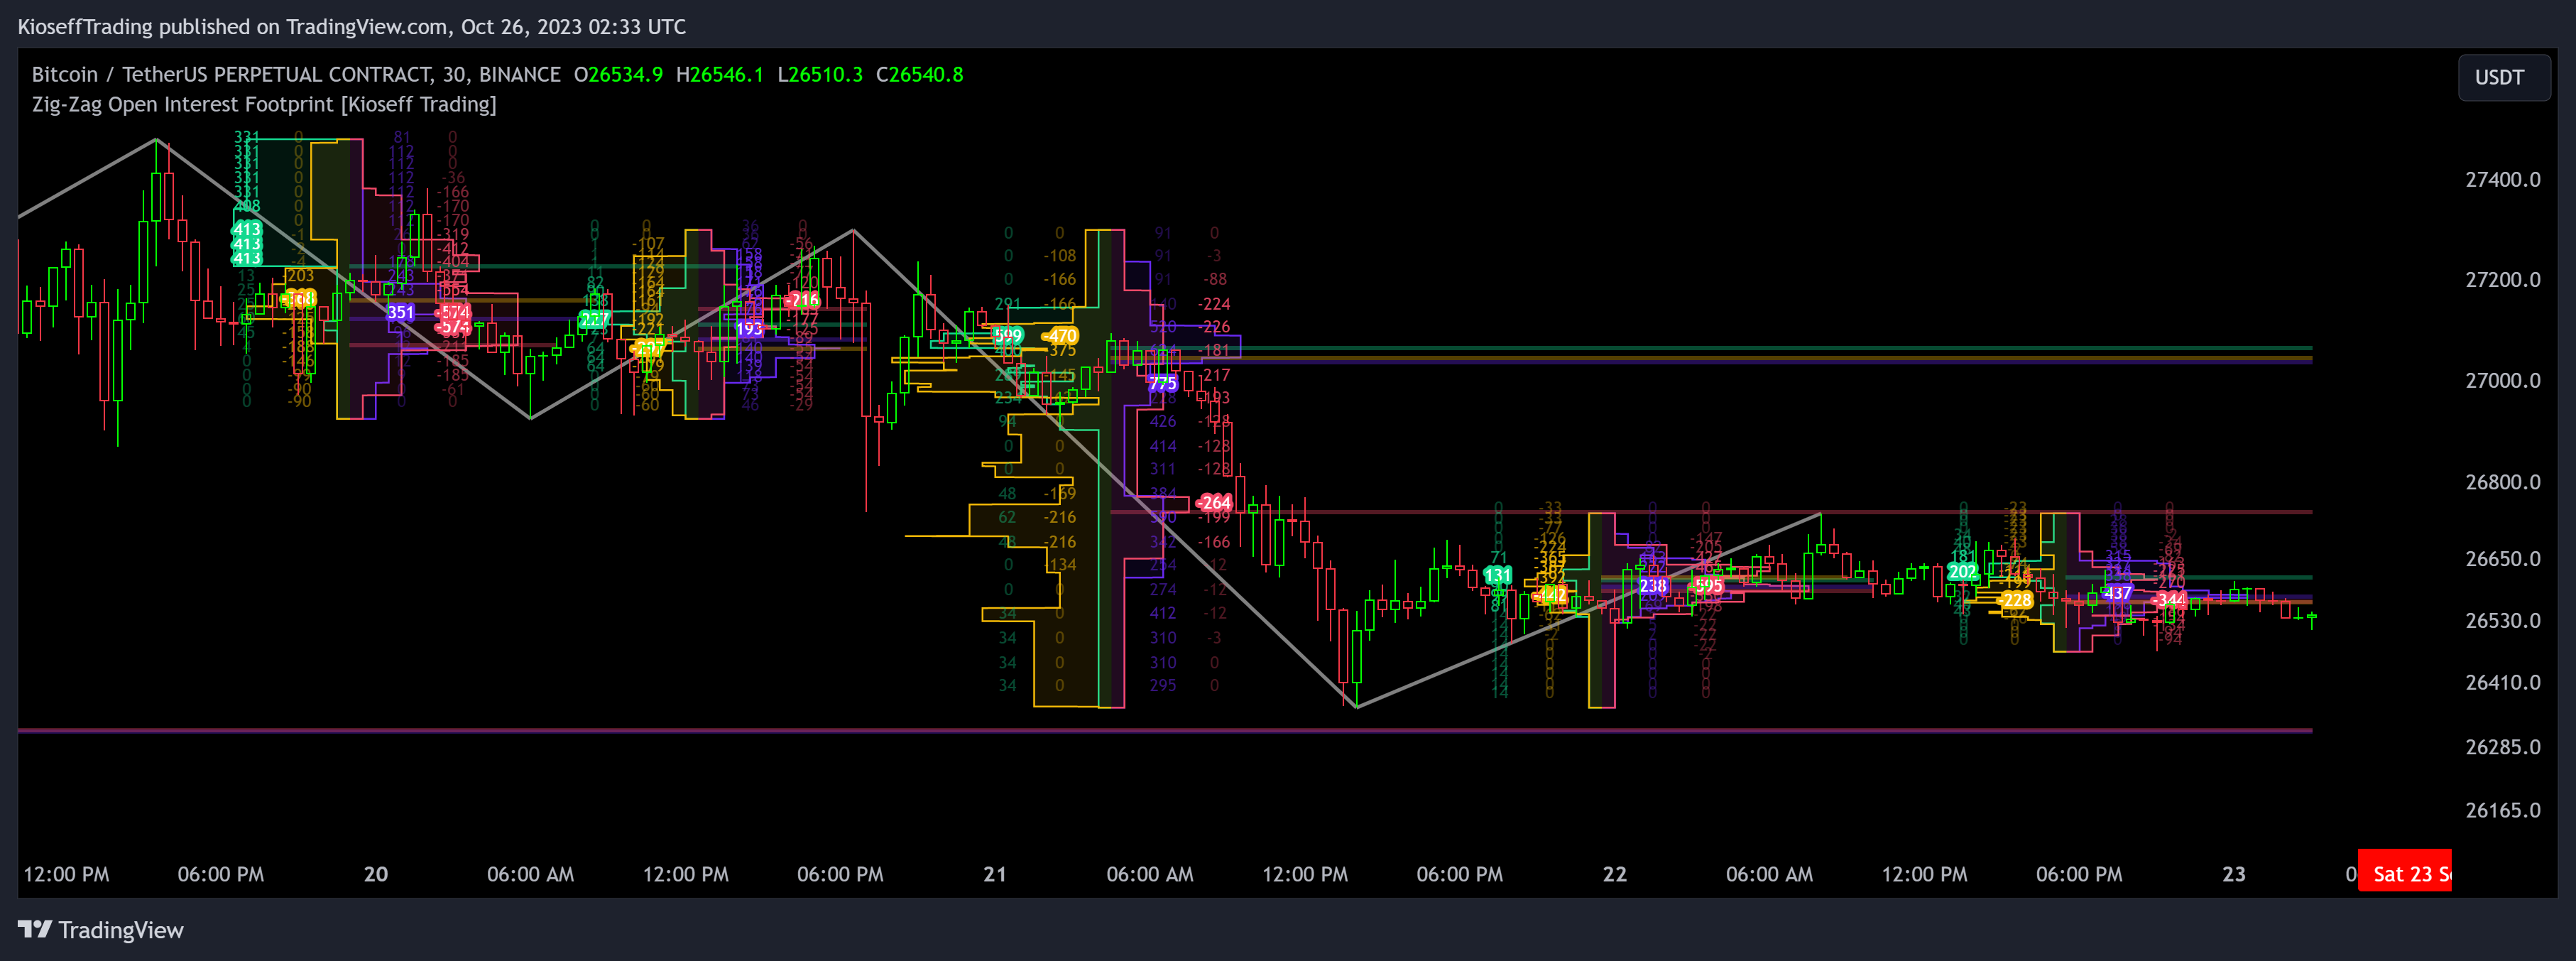Click the 27400.0 price axis label
Viewport: 2576px width, 961px height.
point(2503,180)
